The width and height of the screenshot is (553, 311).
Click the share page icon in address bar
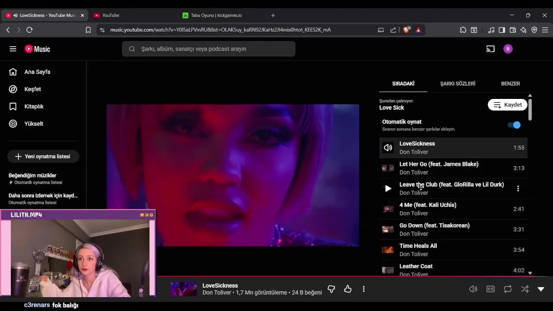pyautogui.click(x=393, y=30)
